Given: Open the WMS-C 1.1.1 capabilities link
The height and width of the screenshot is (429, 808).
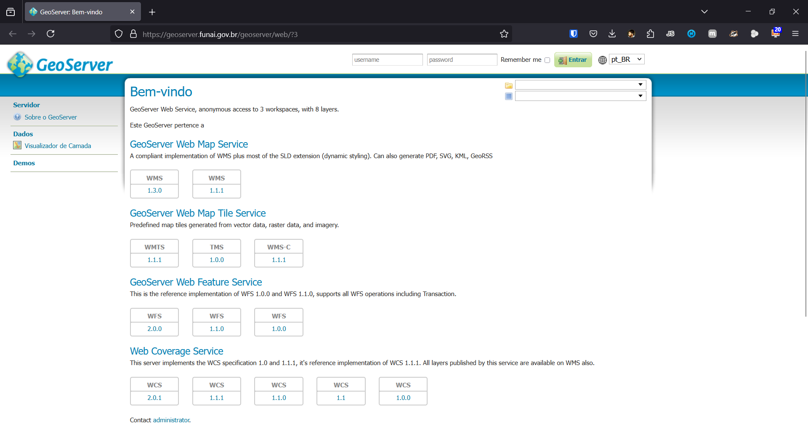Looking at the screenshot, I should click(x=279, y=260).
